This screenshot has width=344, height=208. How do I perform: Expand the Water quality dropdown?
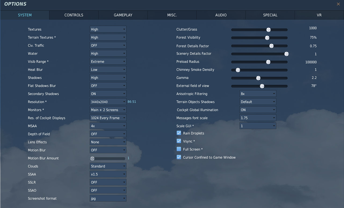(108, 53)
